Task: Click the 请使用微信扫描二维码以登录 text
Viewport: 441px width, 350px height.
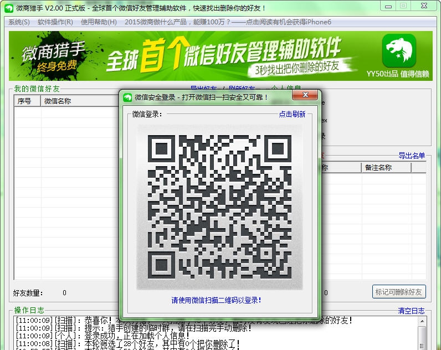Action: tap(217, 300)
